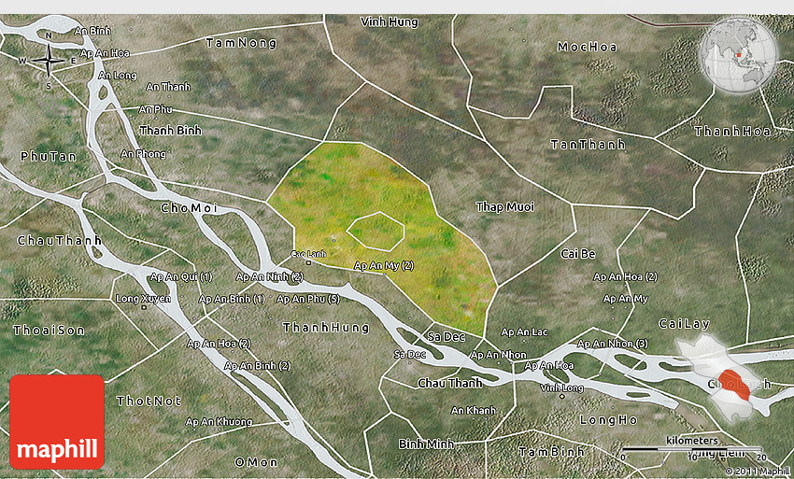Click the Tan Thanh district label

coord(588,145)
